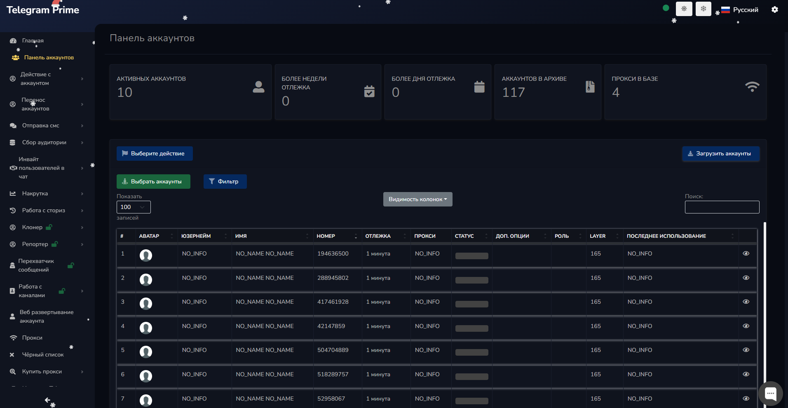
Task: View account 52958067 eye icon
Action: [746, 399]
